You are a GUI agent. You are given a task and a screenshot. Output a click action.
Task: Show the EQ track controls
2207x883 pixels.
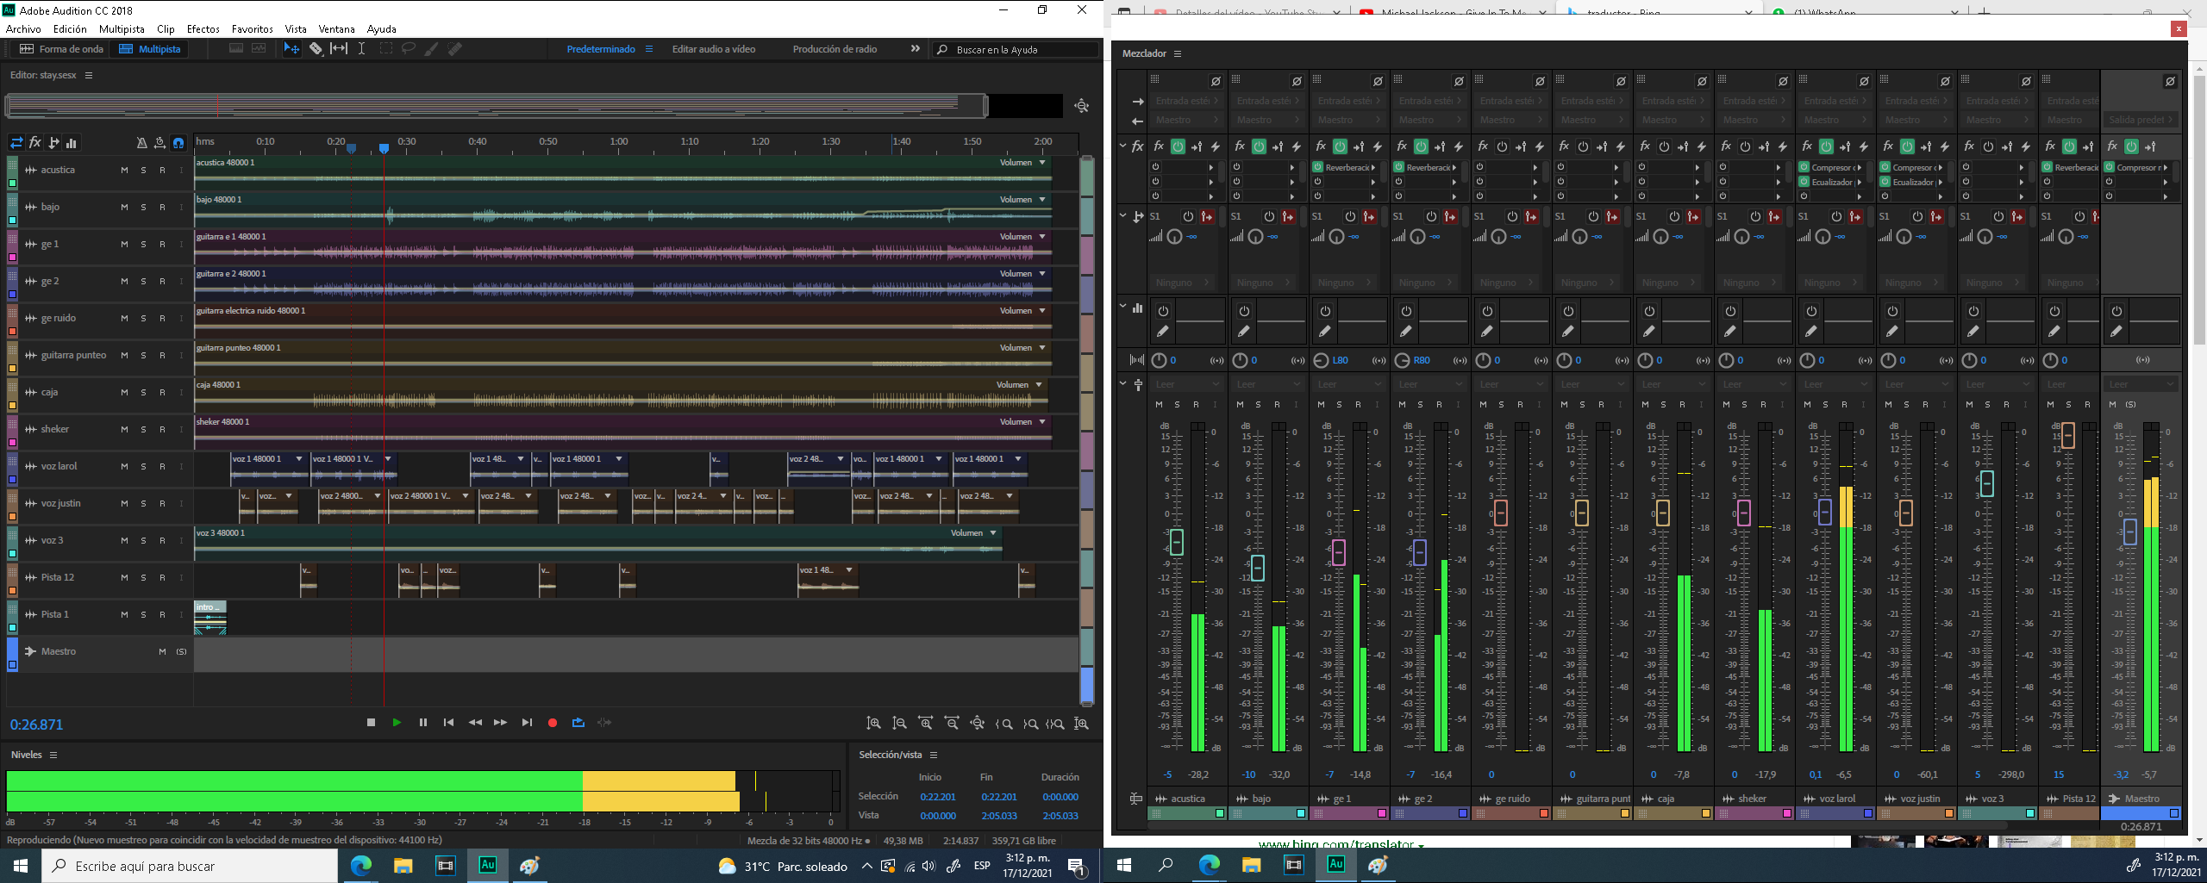point(72,143)
